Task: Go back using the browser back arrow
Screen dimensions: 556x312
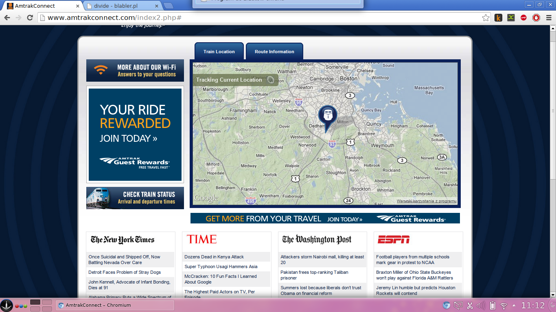Action: click(x=7, y=17)
